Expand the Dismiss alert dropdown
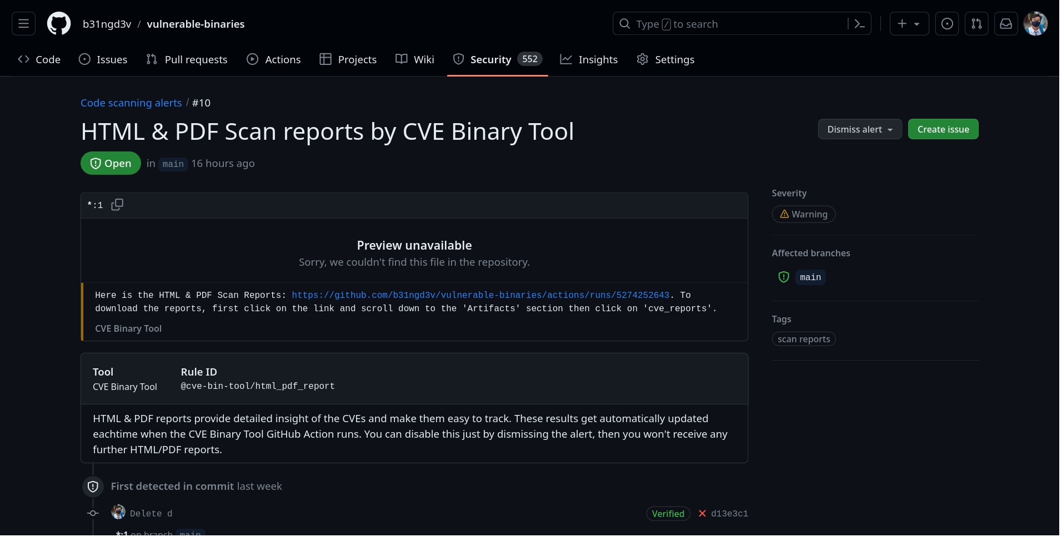Image resolution: width=1062 pixels, height=537 pixels. click(859, 129)
